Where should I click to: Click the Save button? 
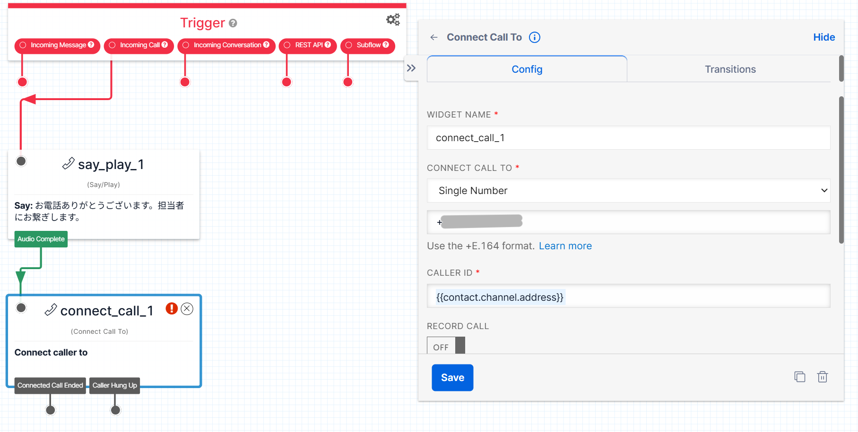tap(452, 377)
